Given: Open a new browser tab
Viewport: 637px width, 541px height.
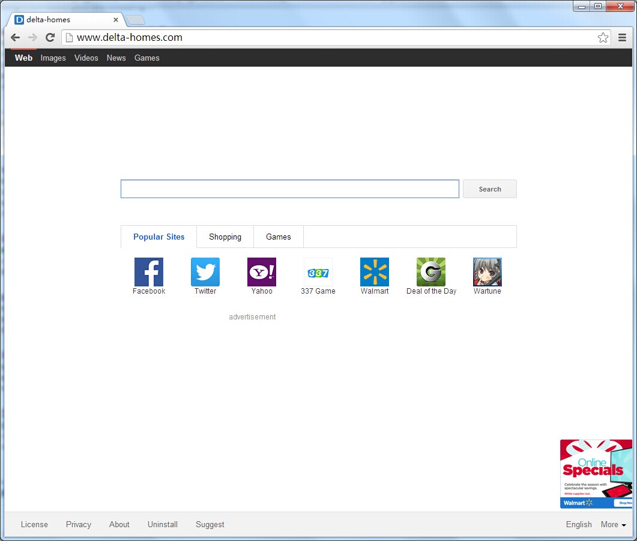Looking at the screenshot, I should tap(135, 20).
